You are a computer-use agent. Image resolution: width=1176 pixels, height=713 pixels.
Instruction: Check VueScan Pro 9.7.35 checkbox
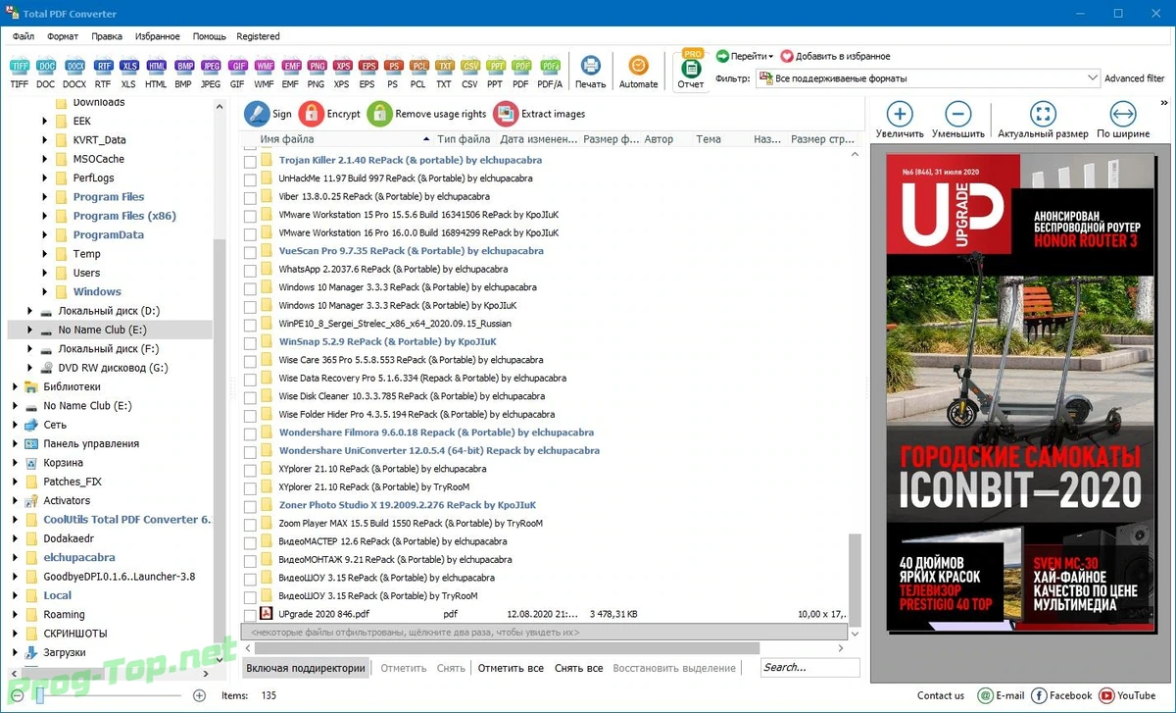click(249, 252)
